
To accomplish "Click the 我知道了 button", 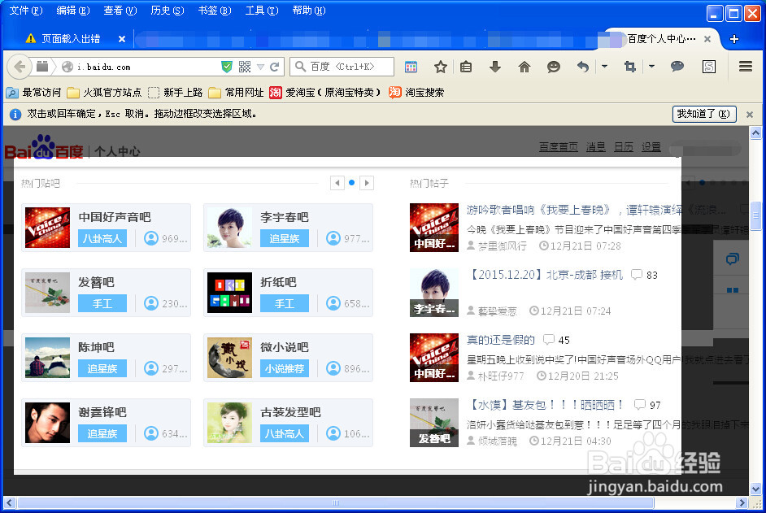I will pos(704,114).
